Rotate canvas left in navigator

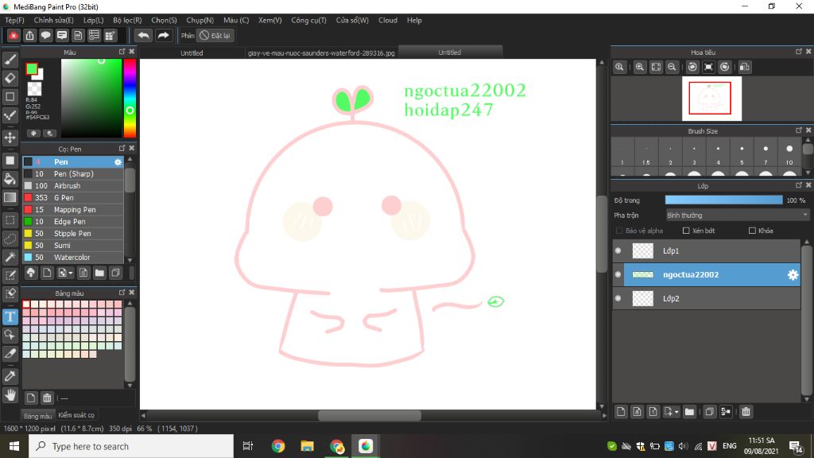point(692,67)
